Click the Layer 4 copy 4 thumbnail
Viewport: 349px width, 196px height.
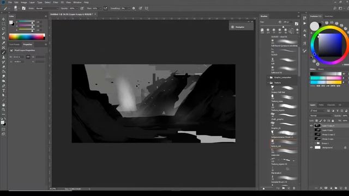tap(317, 126)
